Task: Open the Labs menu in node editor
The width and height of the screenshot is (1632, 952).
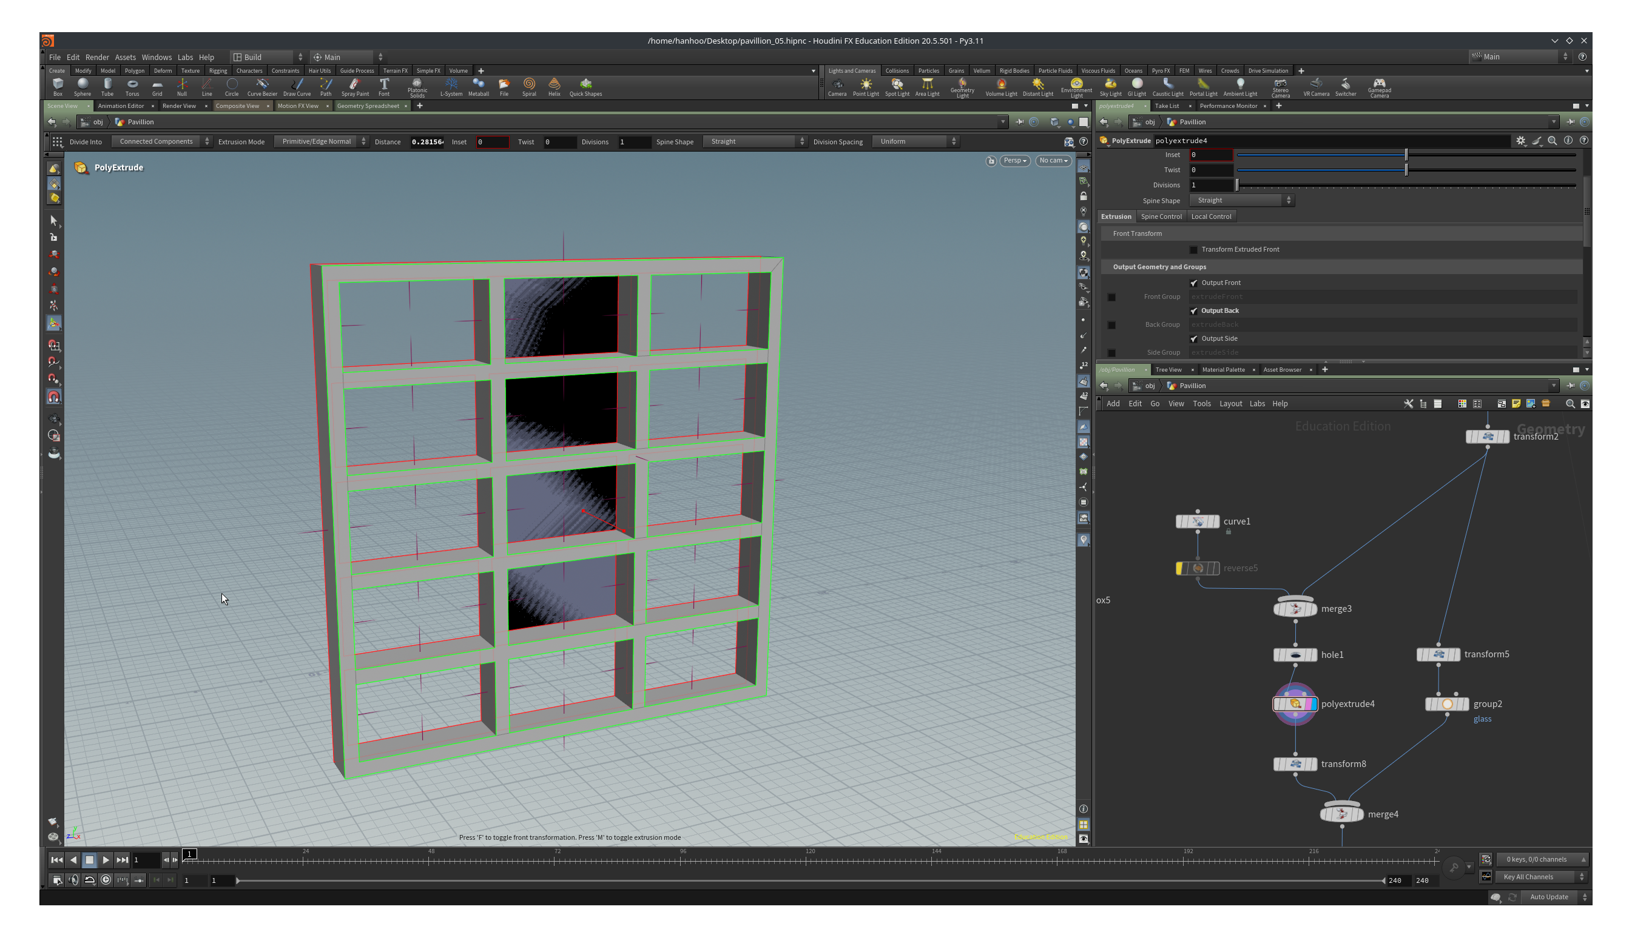Action: 1257,403
